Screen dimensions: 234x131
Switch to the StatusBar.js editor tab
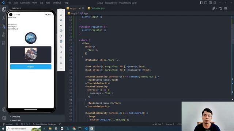97,8
